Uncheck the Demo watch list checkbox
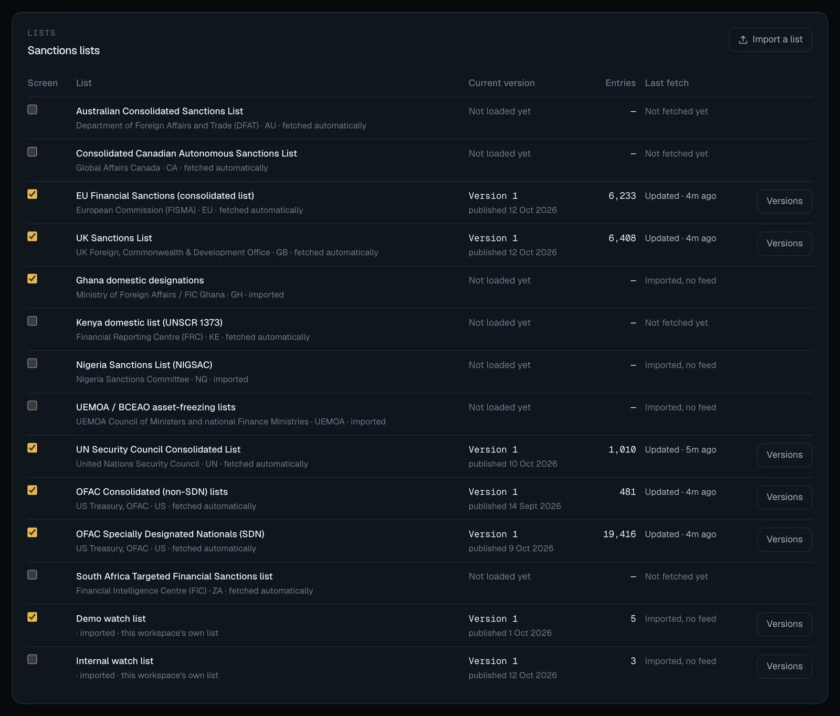 coord(33,617)
